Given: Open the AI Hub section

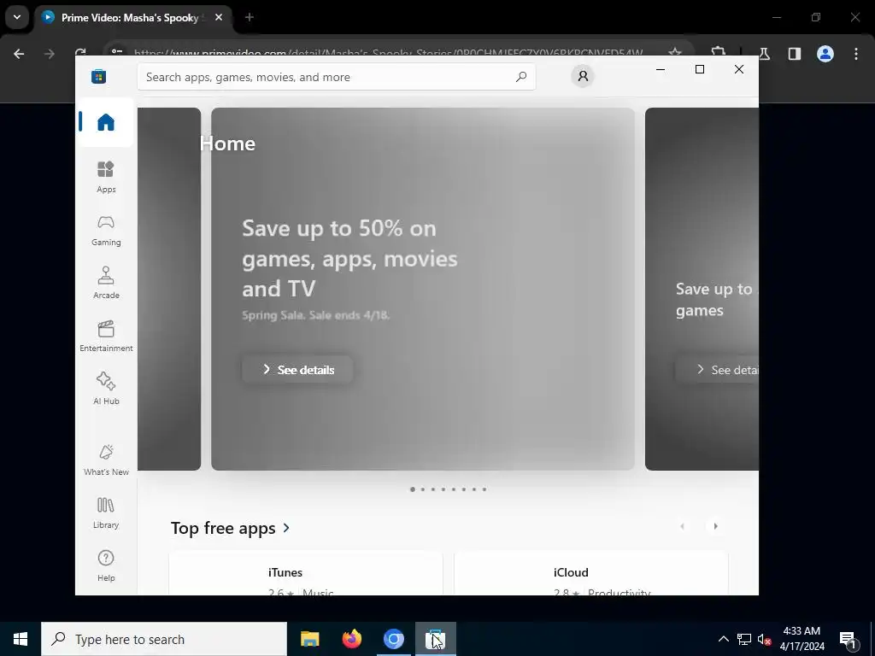Looking at the screenshot, I should pyautogui.click(x=105, y=389).
